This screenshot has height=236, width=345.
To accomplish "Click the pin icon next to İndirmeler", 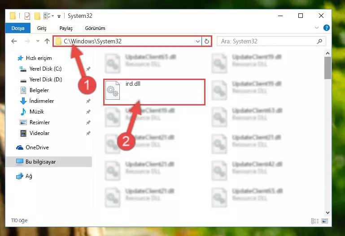I will [x=88, y=101].
